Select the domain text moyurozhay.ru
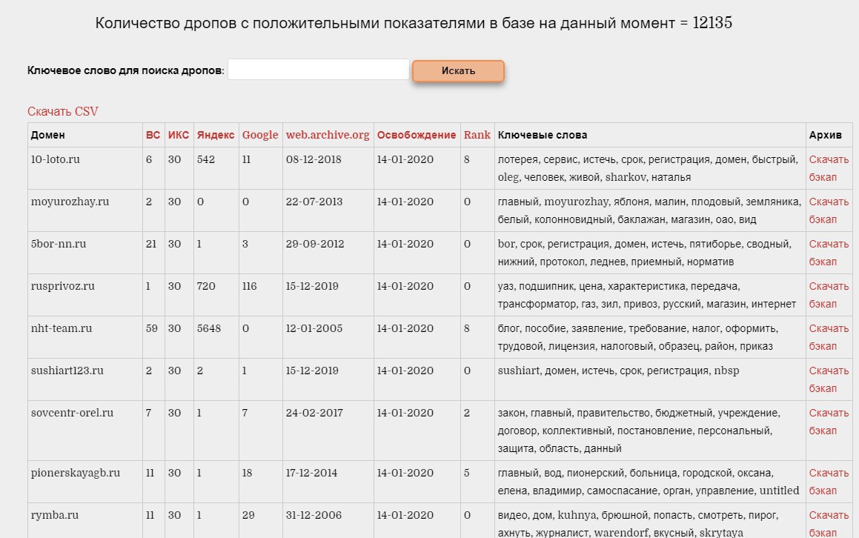Viewport: 859px width, 538px height. pyautogui.click(x=70, y=202)
